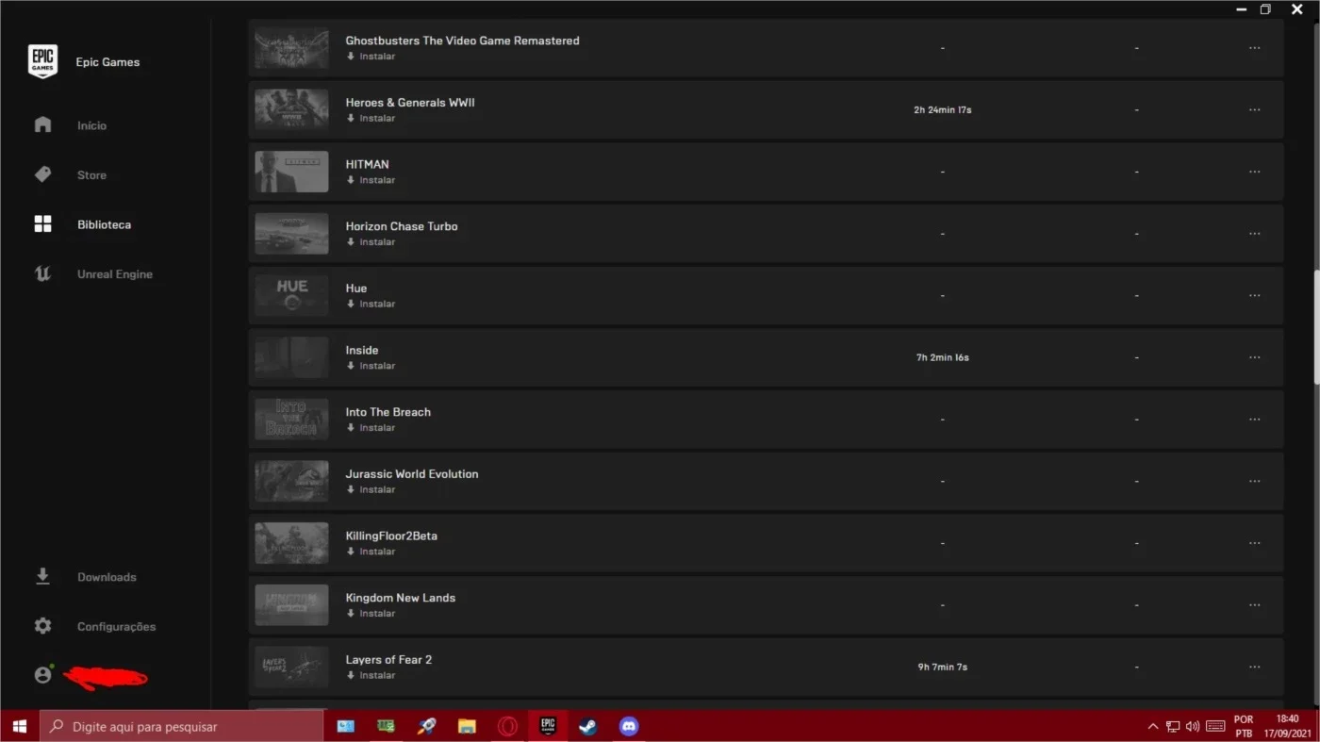
Task: Open three-dot menu for Horizon Chase Turbo
Action: (x=1254, y=234)
